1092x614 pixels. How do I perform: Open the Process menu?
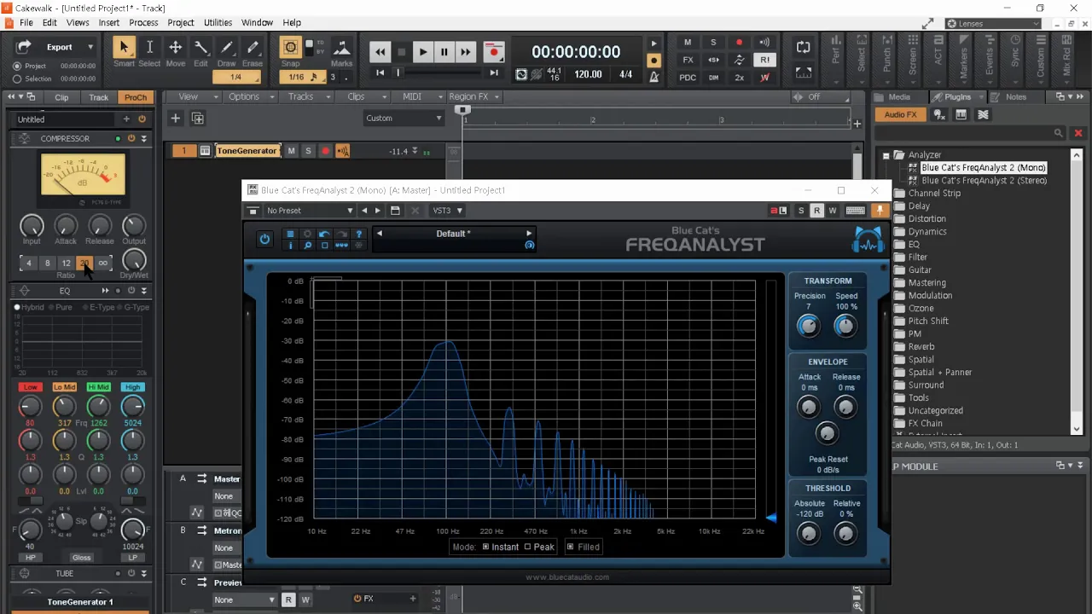coord(143,22)
